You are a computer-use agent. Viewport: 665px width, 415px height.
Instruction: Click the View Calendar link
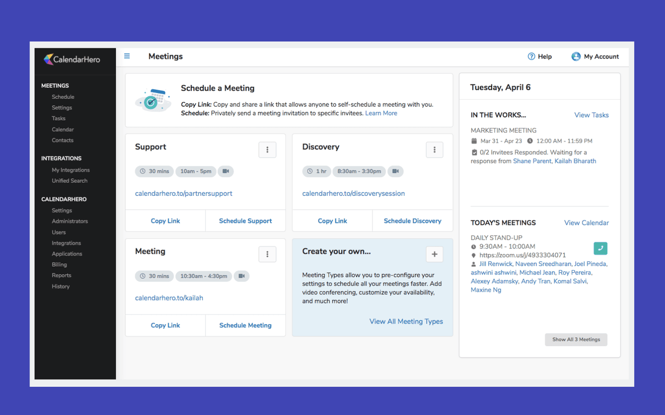(586, 223)
